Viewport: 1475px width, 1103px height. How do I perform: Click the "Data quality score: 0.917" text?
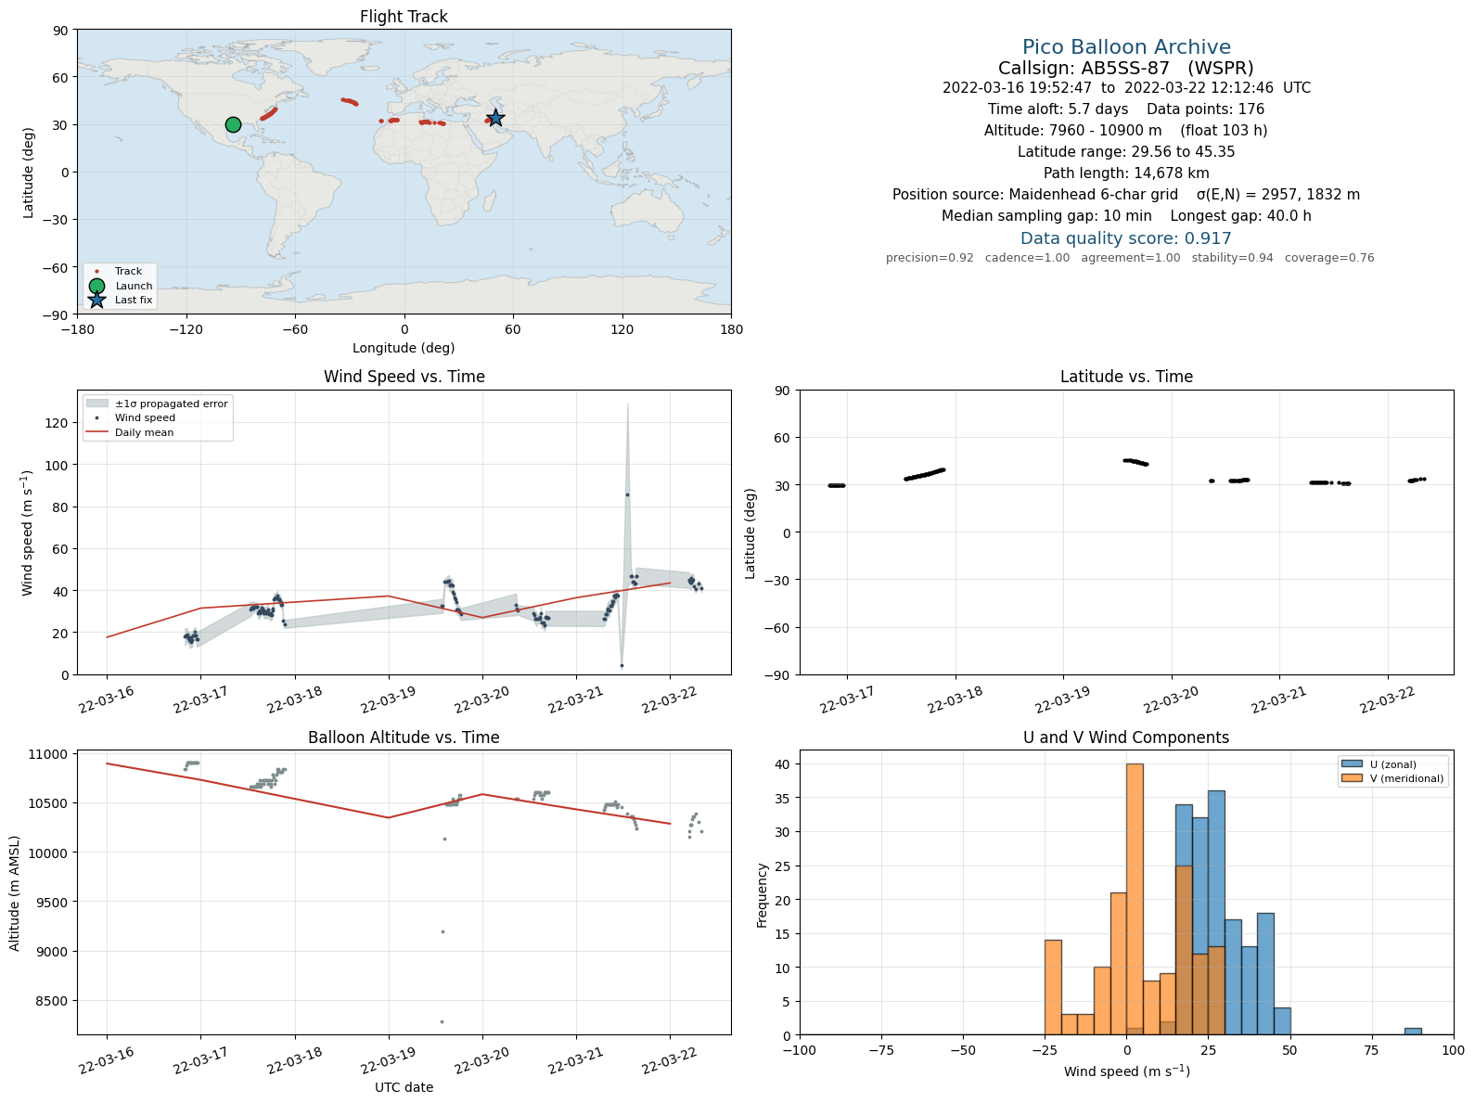(x=1126, y=238)
